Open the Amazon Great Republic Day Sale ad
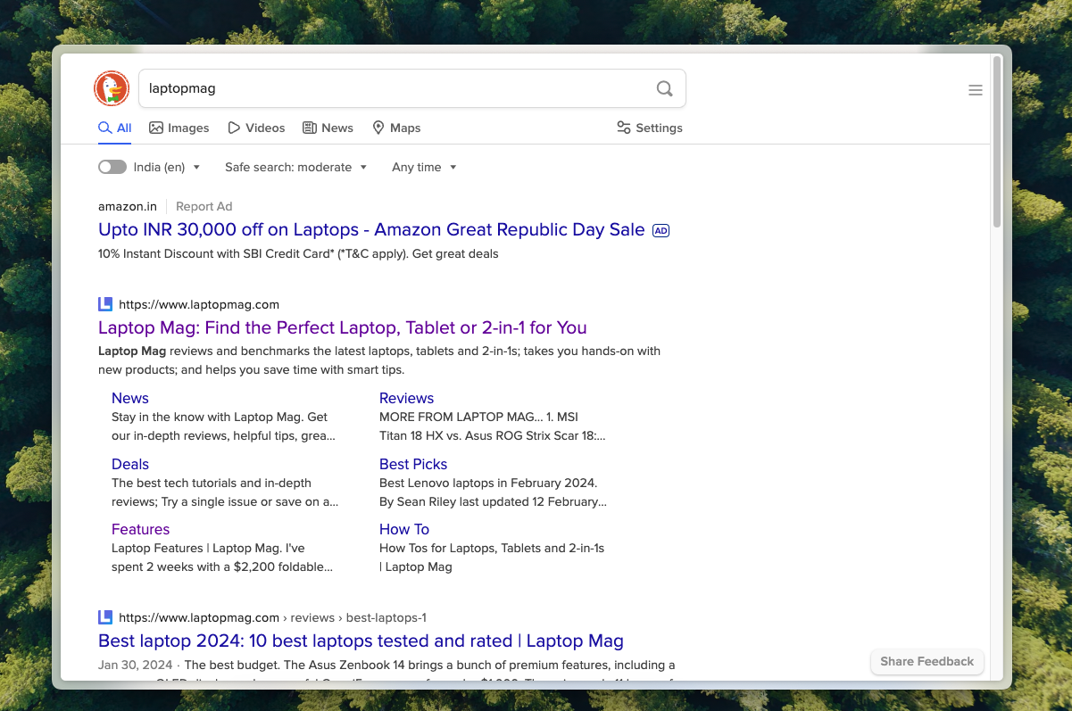Screen dimensions: 1072x711 371,229
